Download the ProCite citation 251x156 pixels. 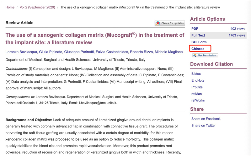pyautogui.click(x=197, y=87)
